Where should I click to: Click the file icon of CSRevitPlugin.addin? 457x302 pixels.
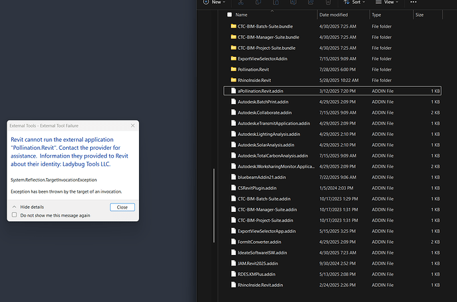pos(233,187)
